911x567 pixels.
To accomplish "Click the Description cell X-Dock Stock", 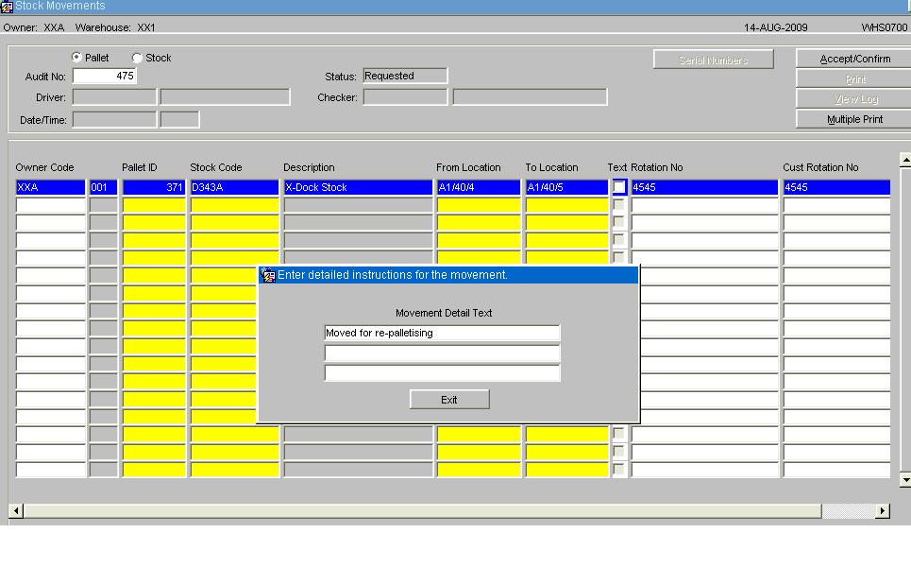I will pyautogui.click(x=358, y=187).
